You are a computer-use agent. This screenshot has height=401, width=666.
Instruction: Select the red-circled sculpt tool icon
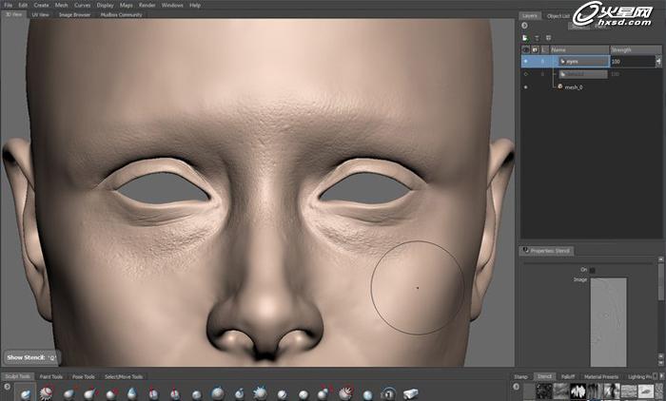(x=346, y=393)
